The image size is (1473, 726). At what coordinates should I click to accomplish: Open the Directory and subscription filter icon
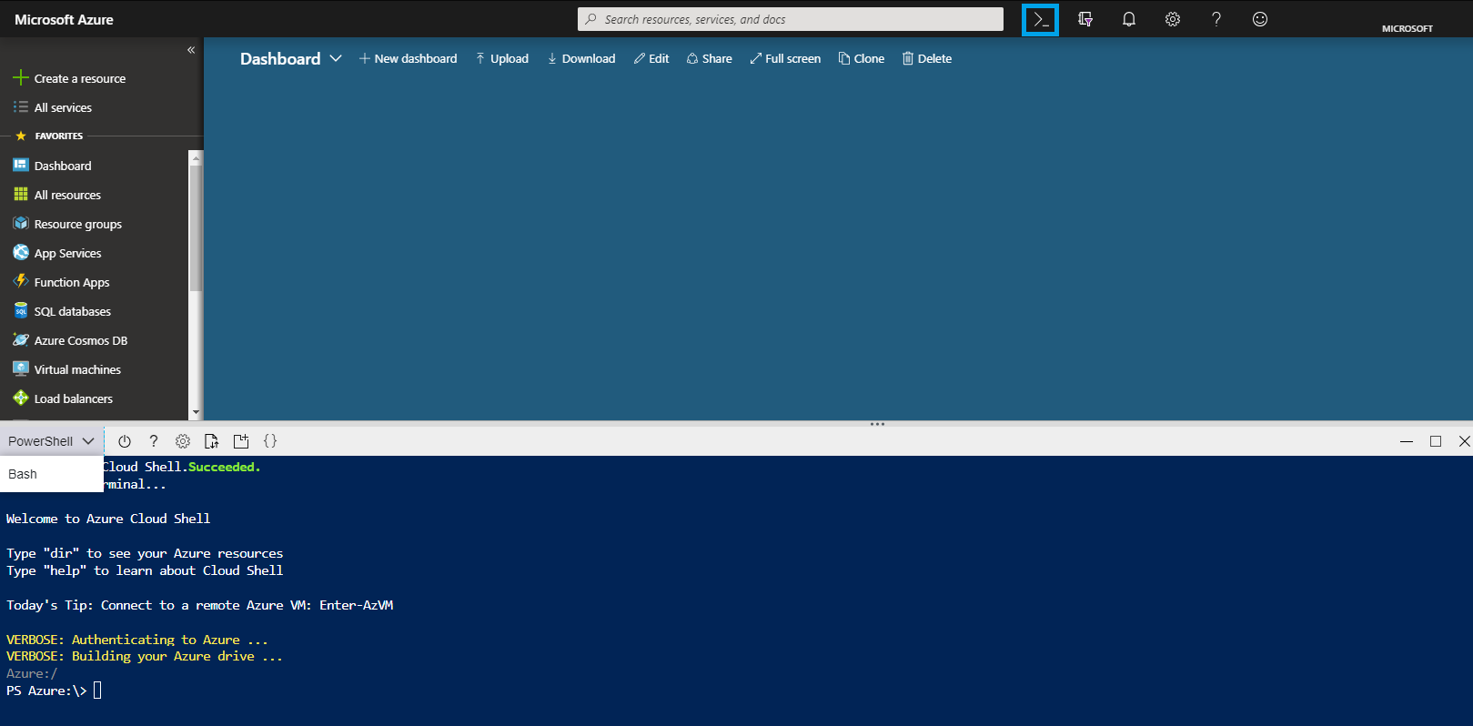1085,19
